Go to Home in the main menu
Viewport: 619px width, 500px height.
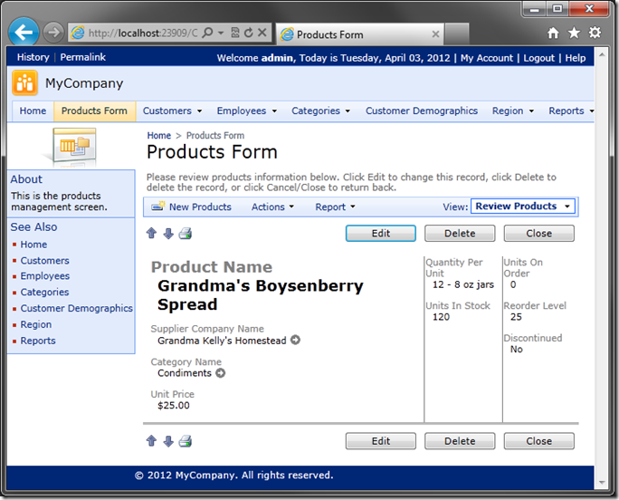33,111
